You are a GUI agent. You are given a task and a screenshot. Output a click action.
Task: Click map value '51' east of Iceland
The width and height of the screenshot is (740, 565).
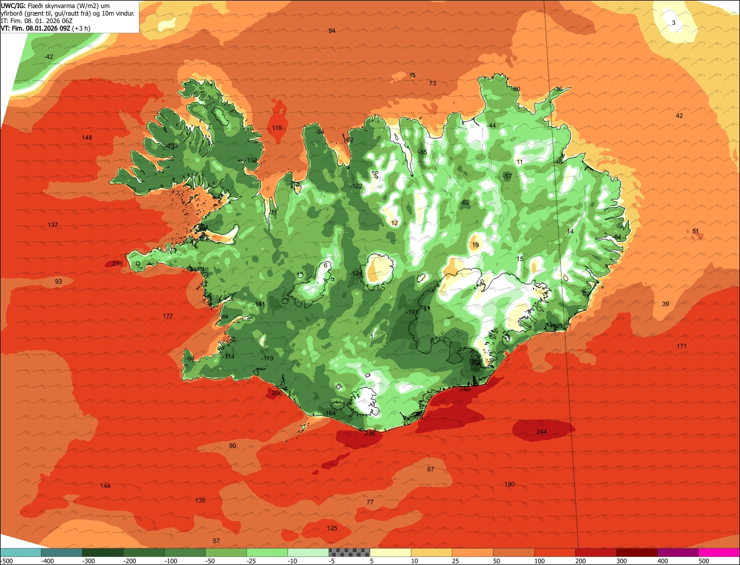coord(695,231)
